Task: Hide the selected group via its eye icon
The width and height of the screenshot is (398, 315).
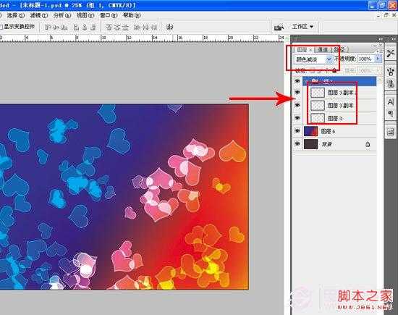Action: coord(297,81)
